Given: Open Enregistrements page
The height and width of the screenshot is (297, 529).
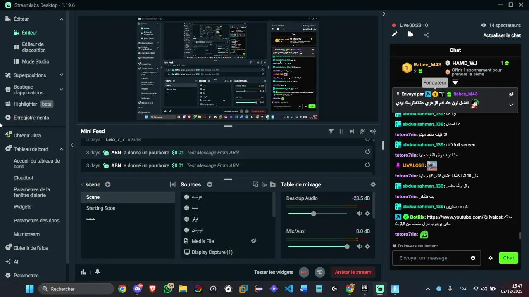Looking at the screenshot, I should click(x=31, y=118).
